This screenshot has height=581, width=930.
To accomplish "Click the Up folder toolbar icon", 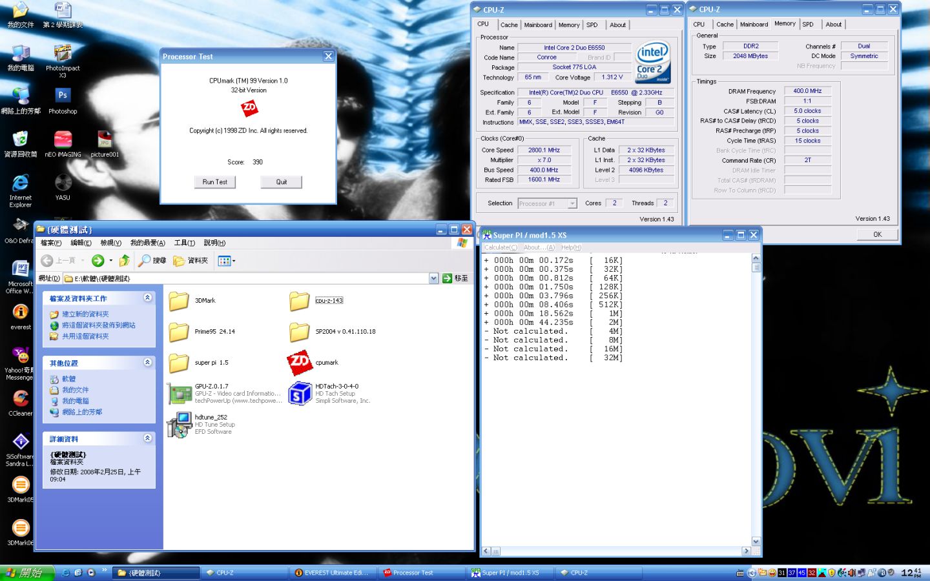I will [125, 261].
